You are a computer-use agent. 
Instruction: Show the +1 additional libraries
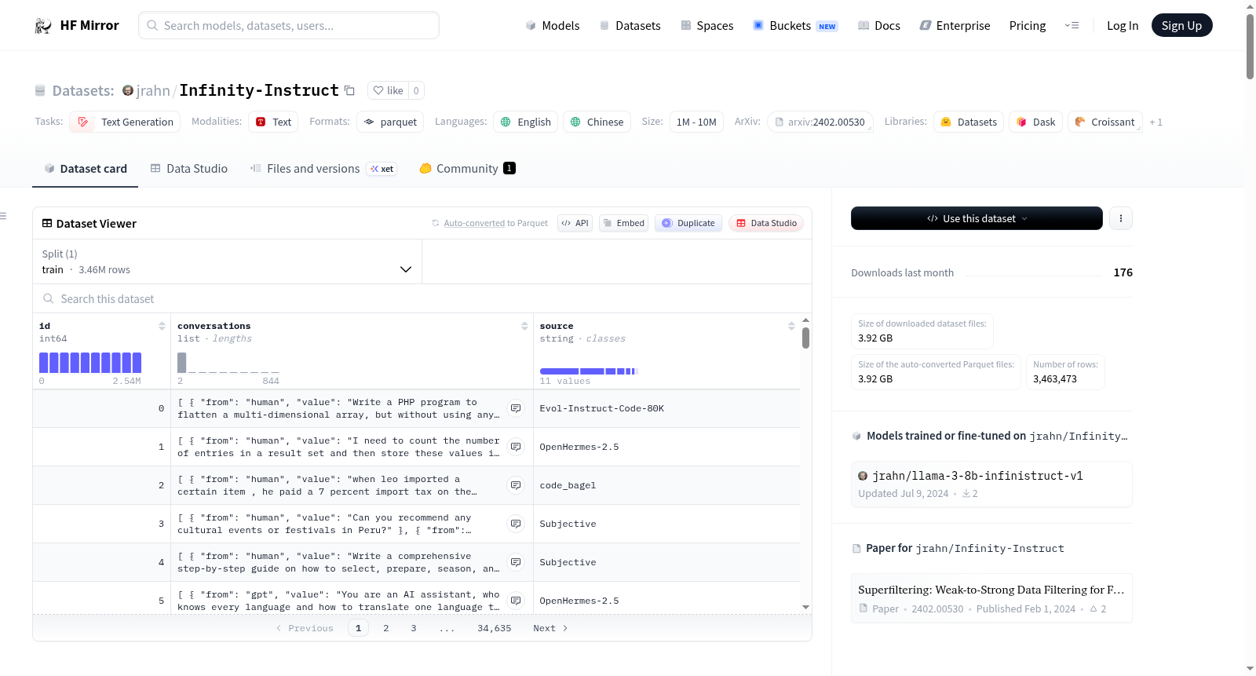pyautogui.click(x=1156, y=122)
